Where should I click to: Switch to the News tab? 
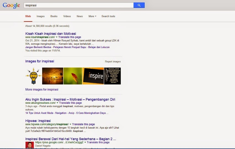(80, 16)
